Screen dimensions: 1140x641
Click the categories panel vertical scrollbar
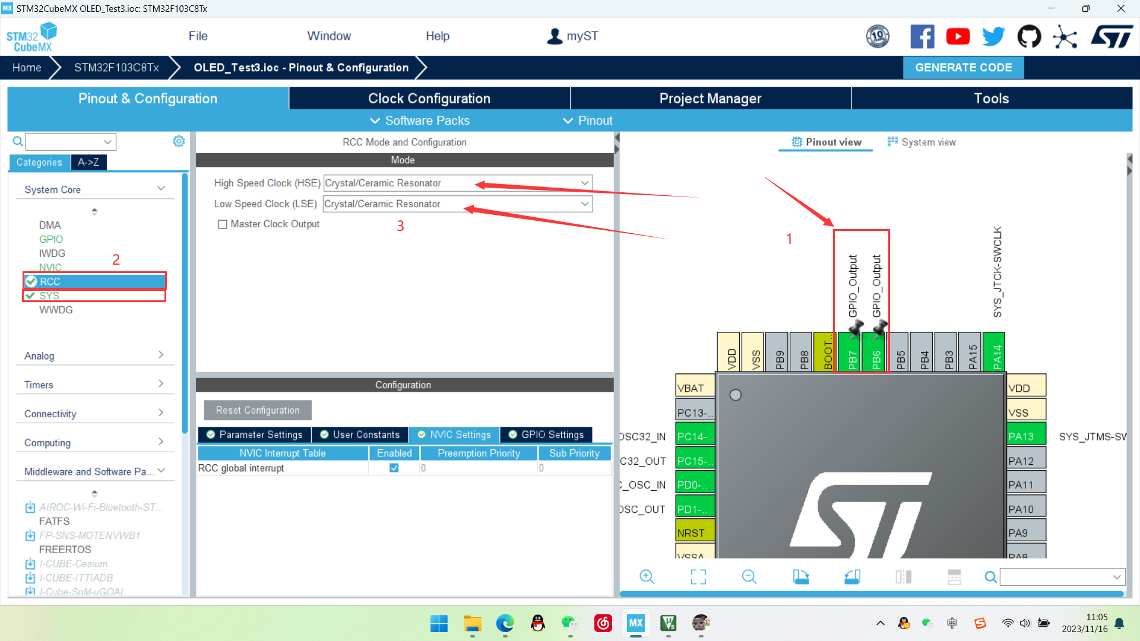[x=185, y=303]
